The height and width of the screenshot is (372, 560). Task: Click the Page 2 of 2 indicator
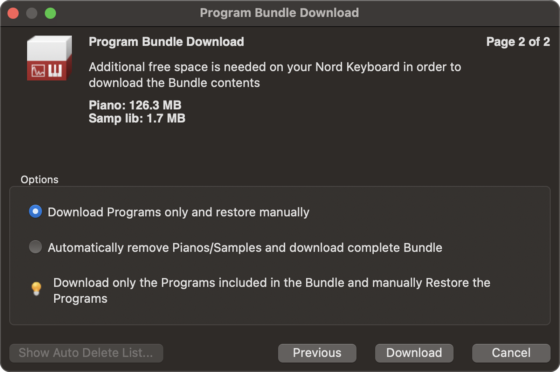(518, 42)
